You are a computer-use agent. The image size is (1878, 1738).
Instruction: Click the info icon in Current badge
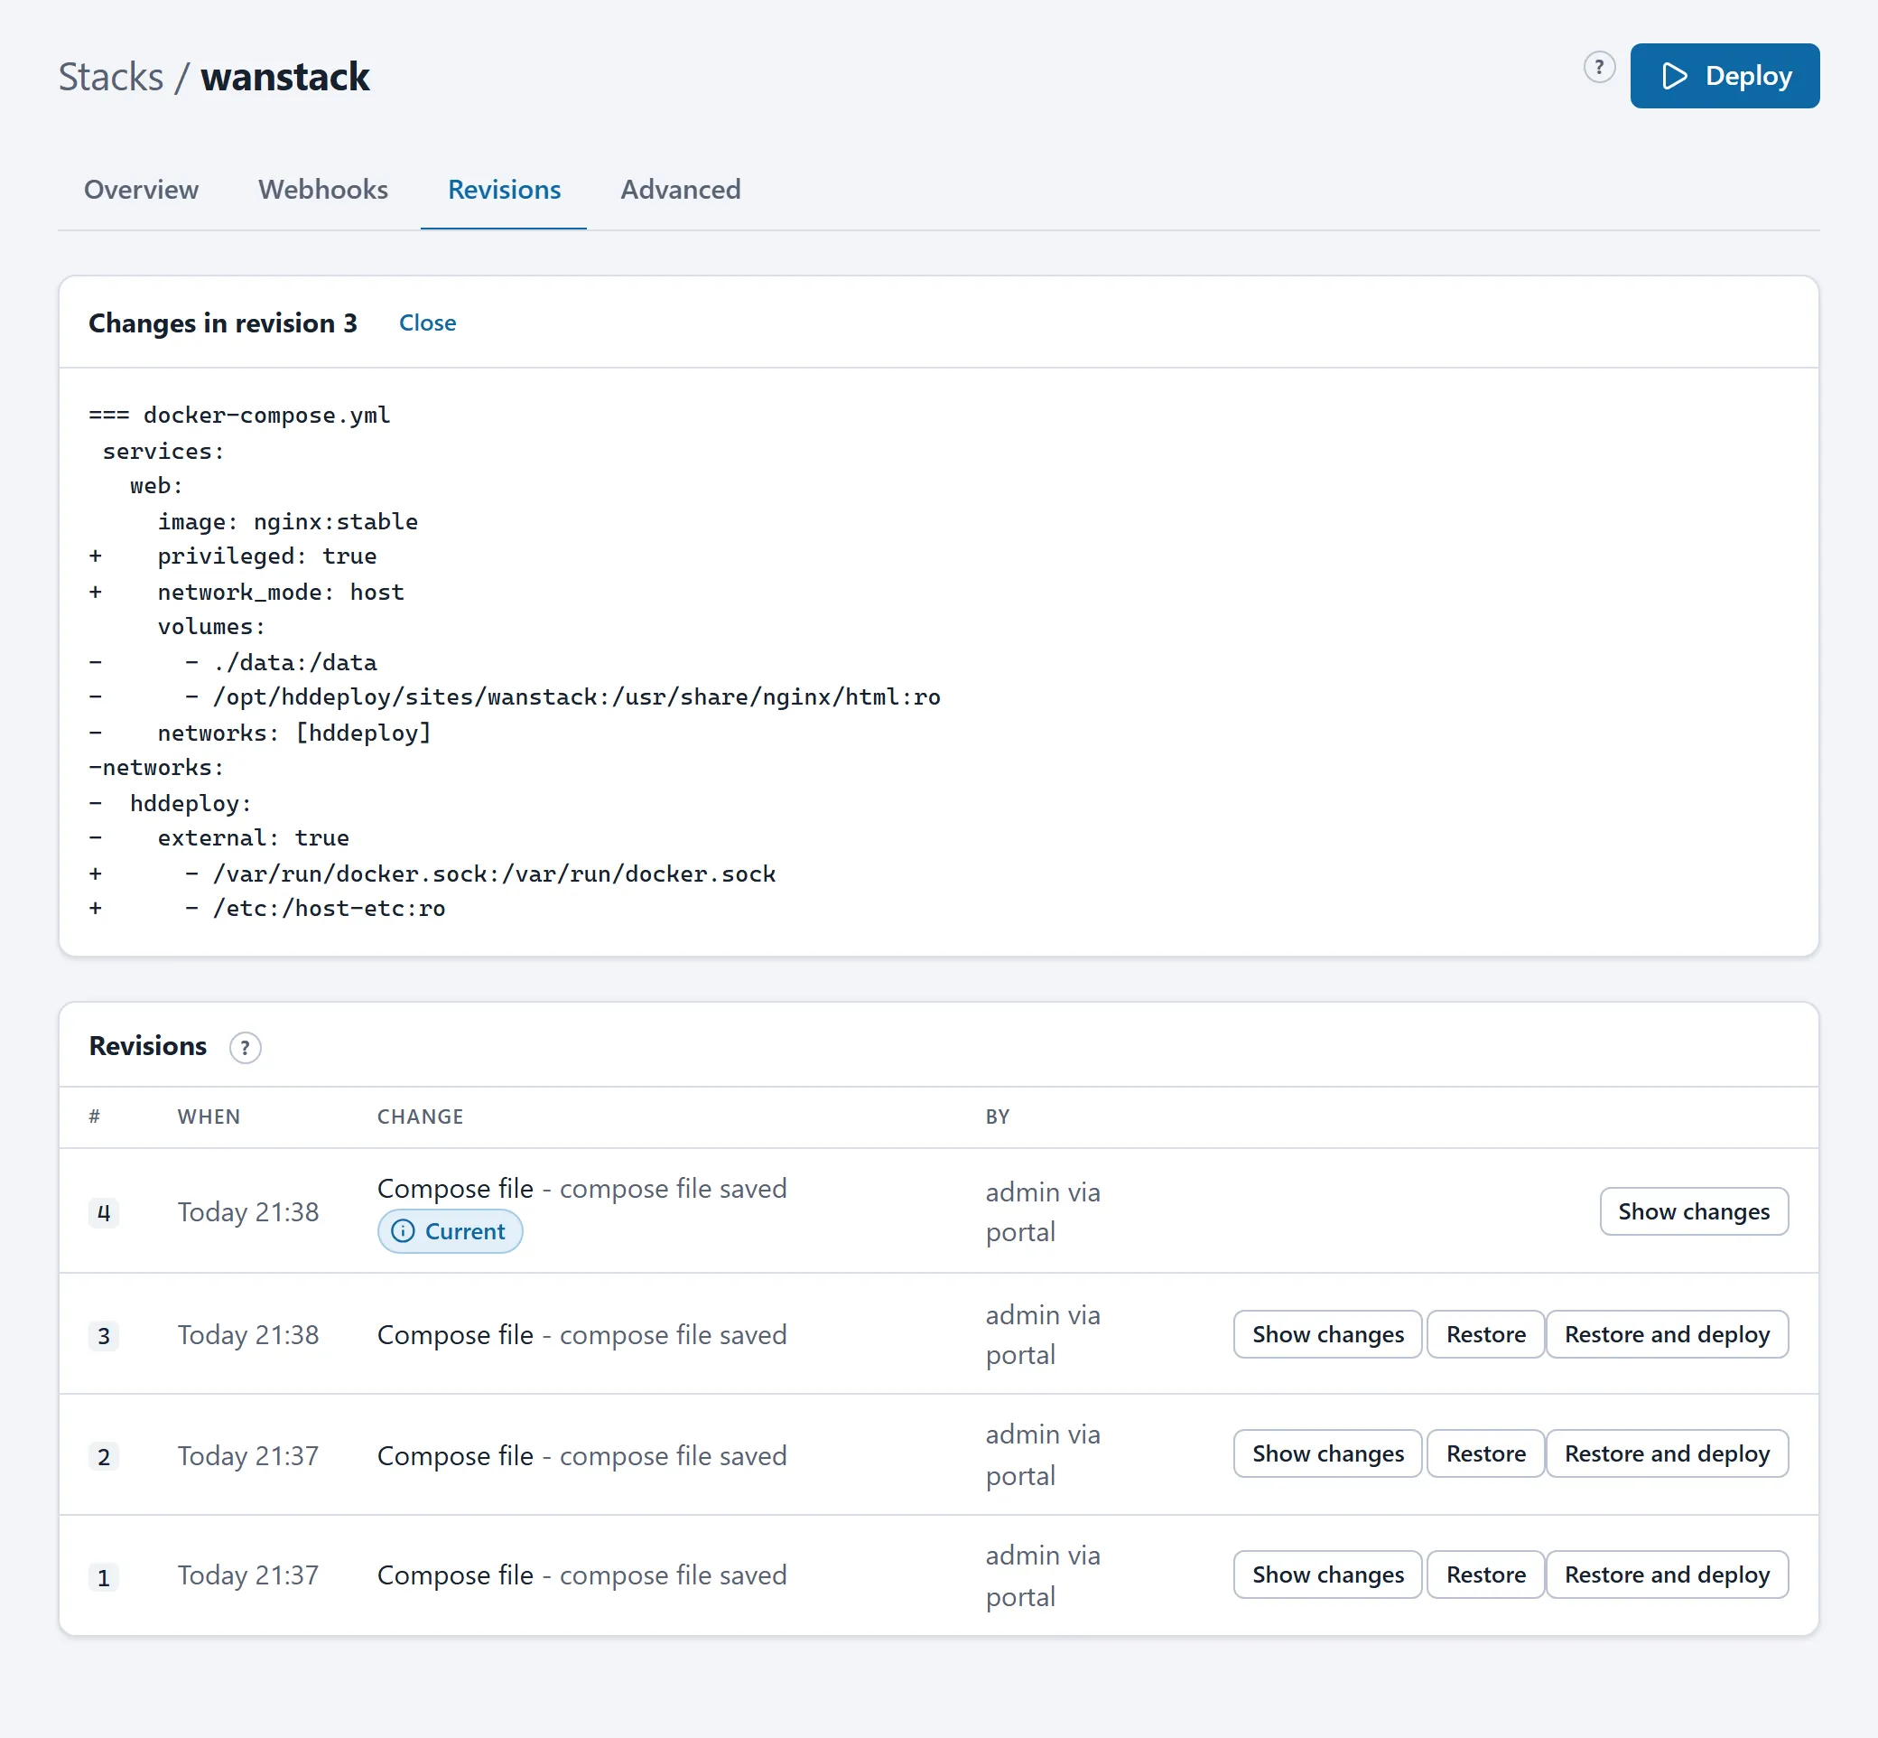tap(403, 1231)
